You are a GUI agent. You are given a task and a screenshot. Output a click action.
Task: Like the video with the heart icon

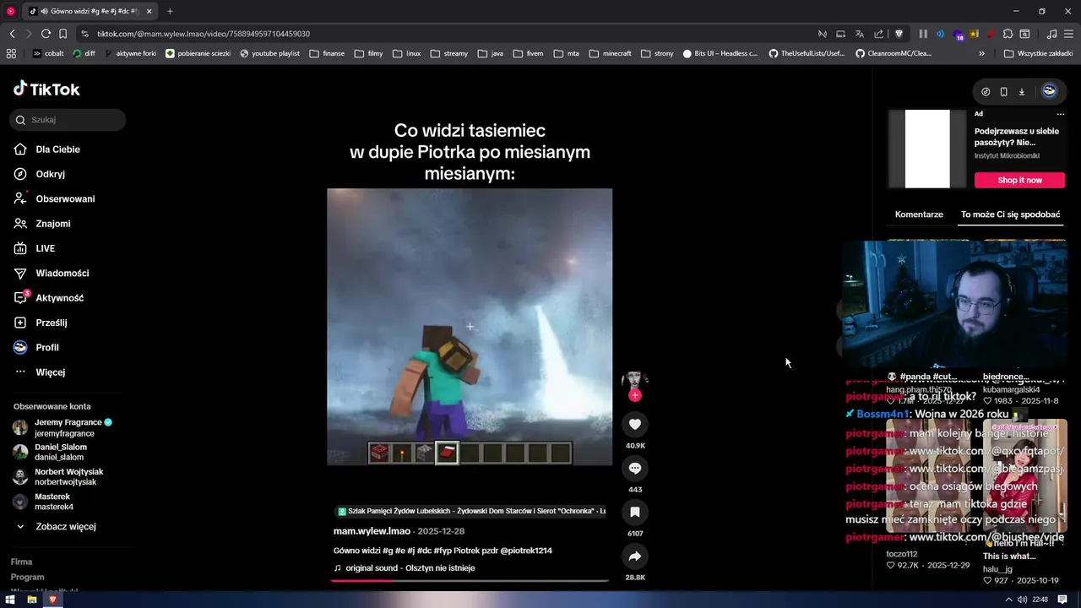pos(635,424)
